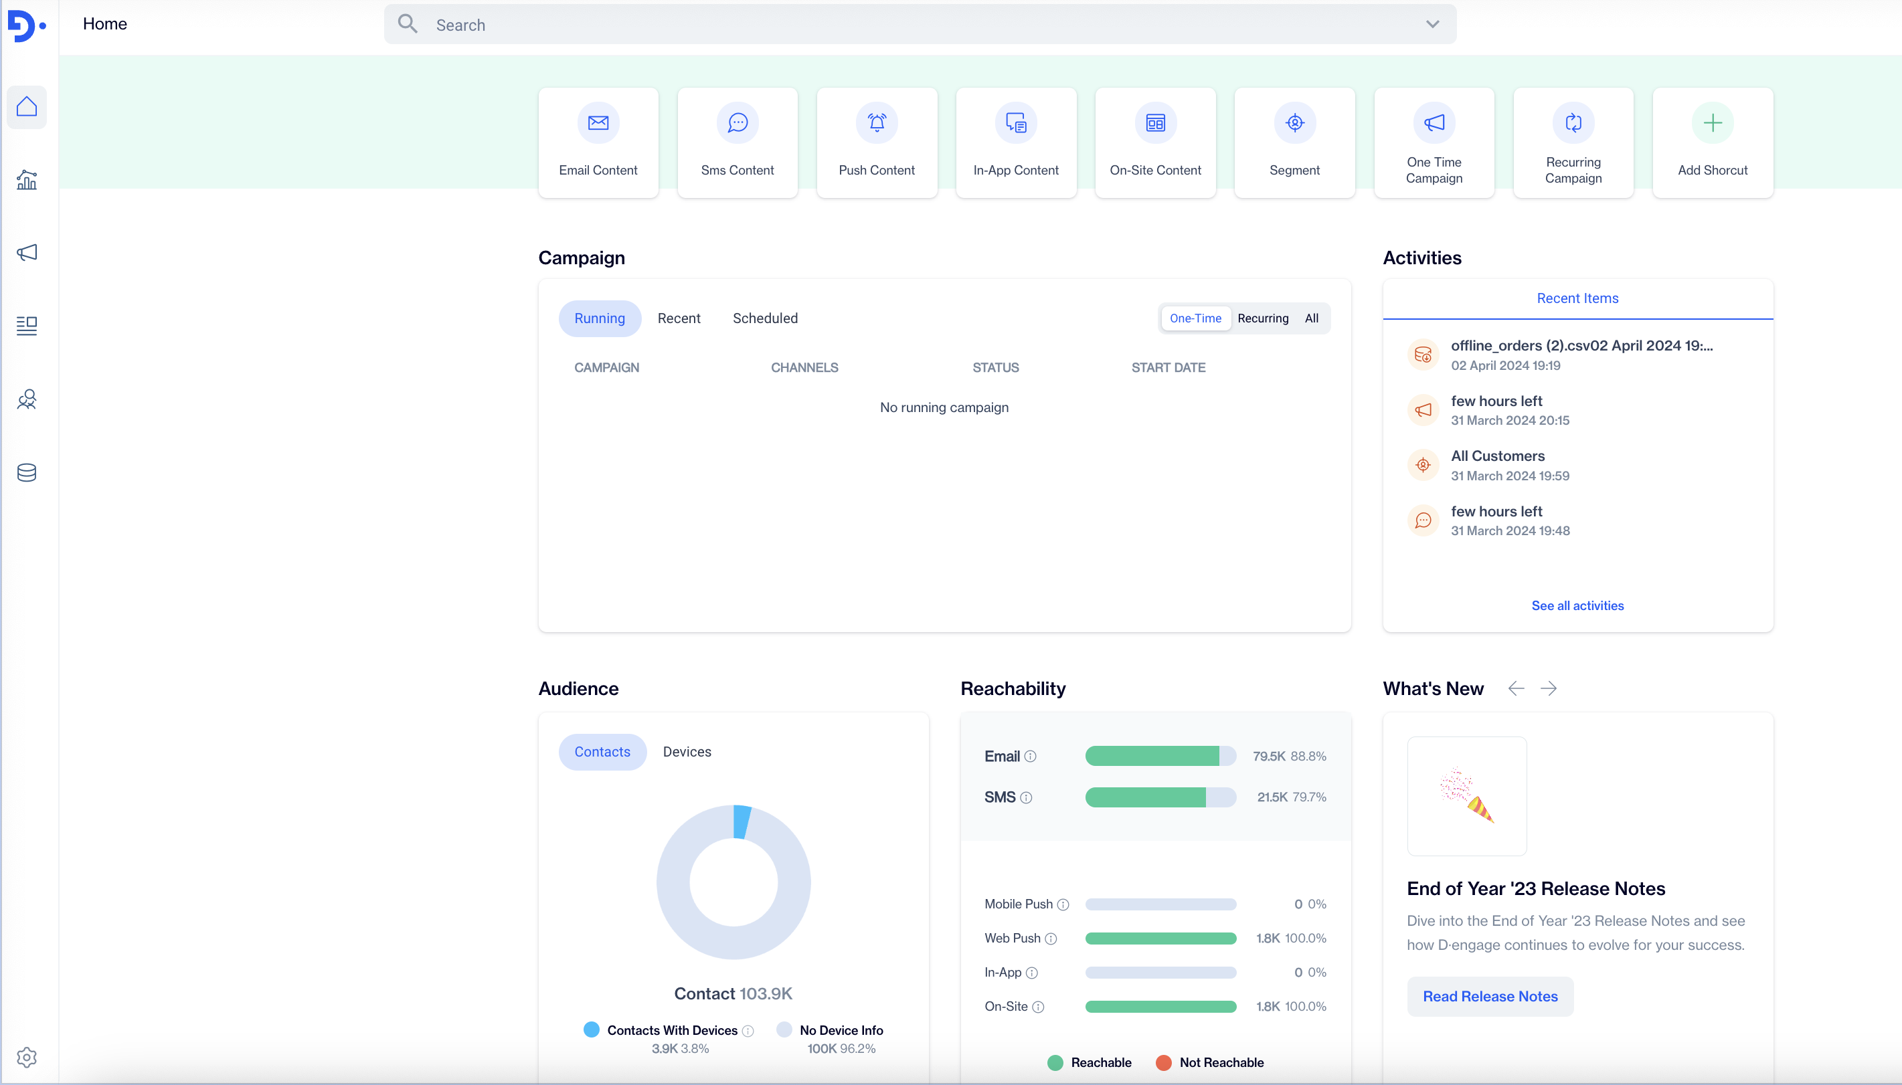Click Email reachability info icon

click(x=1030, y=757)
